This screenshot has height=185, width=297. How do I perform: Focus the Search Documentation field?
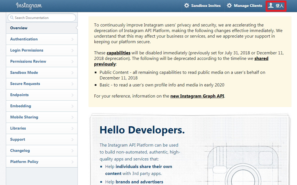42,17
